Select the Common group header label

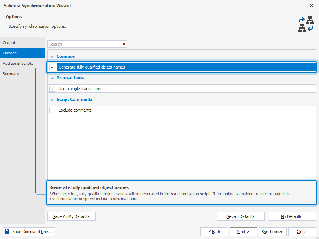pos(66,56)
